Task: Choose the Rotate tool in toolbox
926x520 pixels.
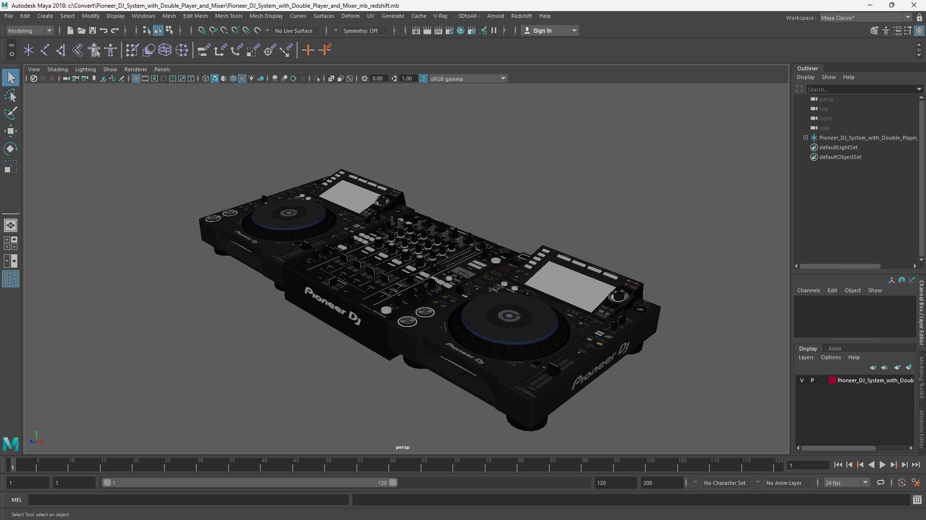Action: click(x=11, y=149)
